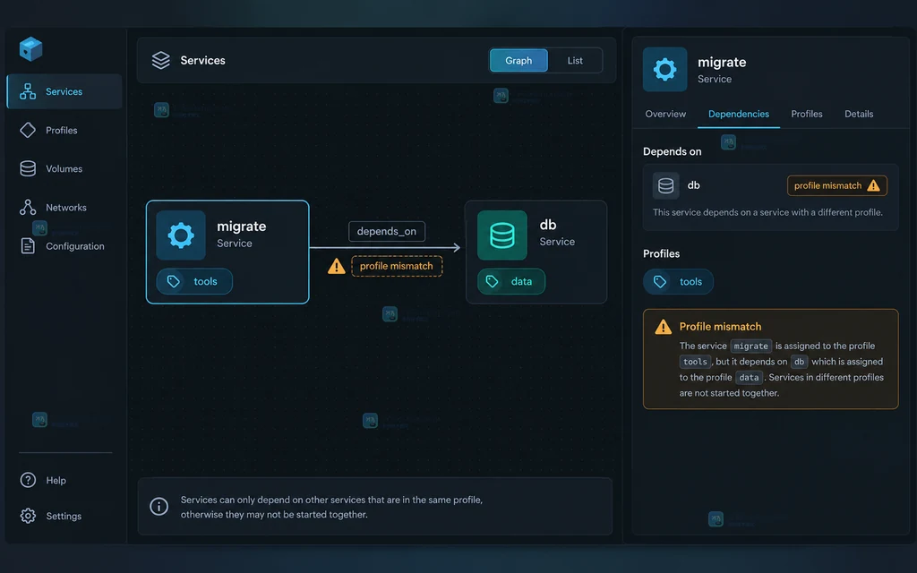Select the migrate service node in graph
The width and height of the screenshot is (917, 573).
pyautogui.click(x=227, y=252)
